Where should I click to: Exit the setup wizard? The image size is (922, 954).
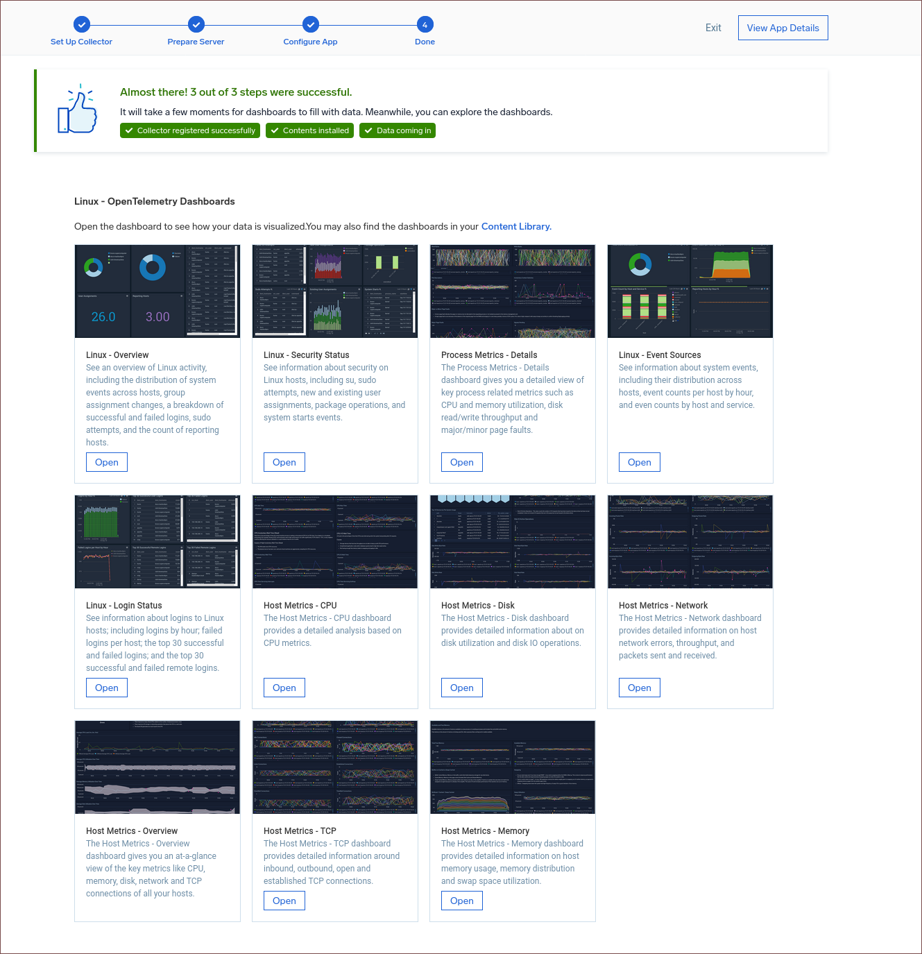(713, 28)
